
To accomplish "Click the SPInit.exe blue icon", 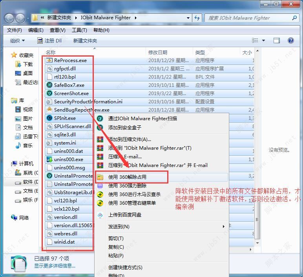I will (x=49, y=118).
